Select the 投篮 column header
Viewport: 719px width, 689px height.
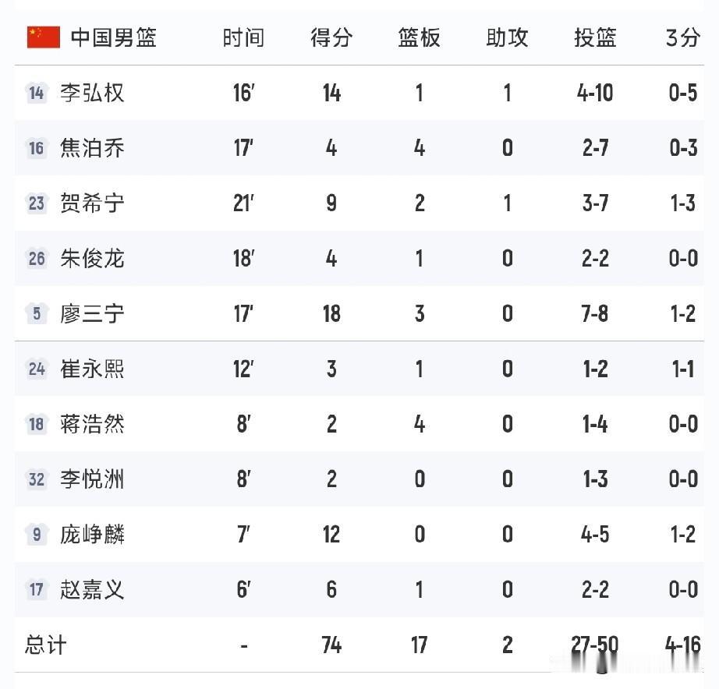point(595,37)
